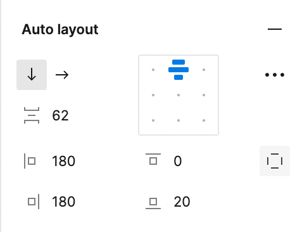295x232 pixels.
Task: Edit bottom padding value 20
Action: [x=182, y=202]
